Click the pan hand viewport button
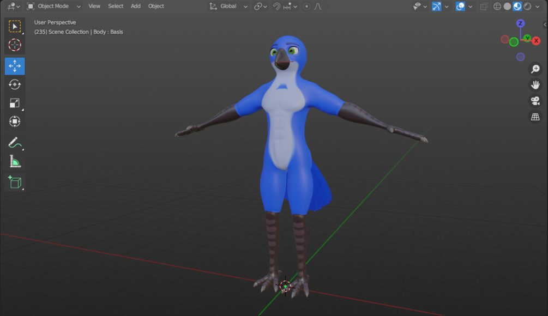Screen dimensions: 548x316 pos(535,85)
